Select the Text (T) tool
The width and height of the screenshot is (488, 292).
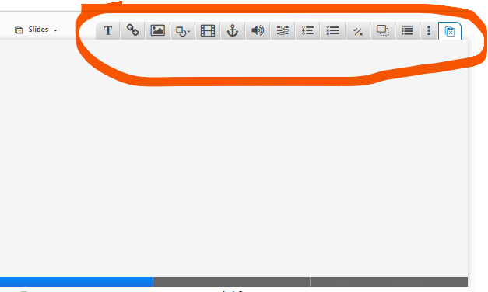coord(108,30)
